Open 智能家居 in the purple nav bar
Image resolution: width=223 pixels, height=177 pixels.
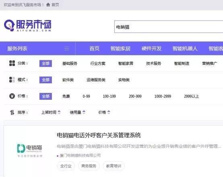[x=120, y=49]
